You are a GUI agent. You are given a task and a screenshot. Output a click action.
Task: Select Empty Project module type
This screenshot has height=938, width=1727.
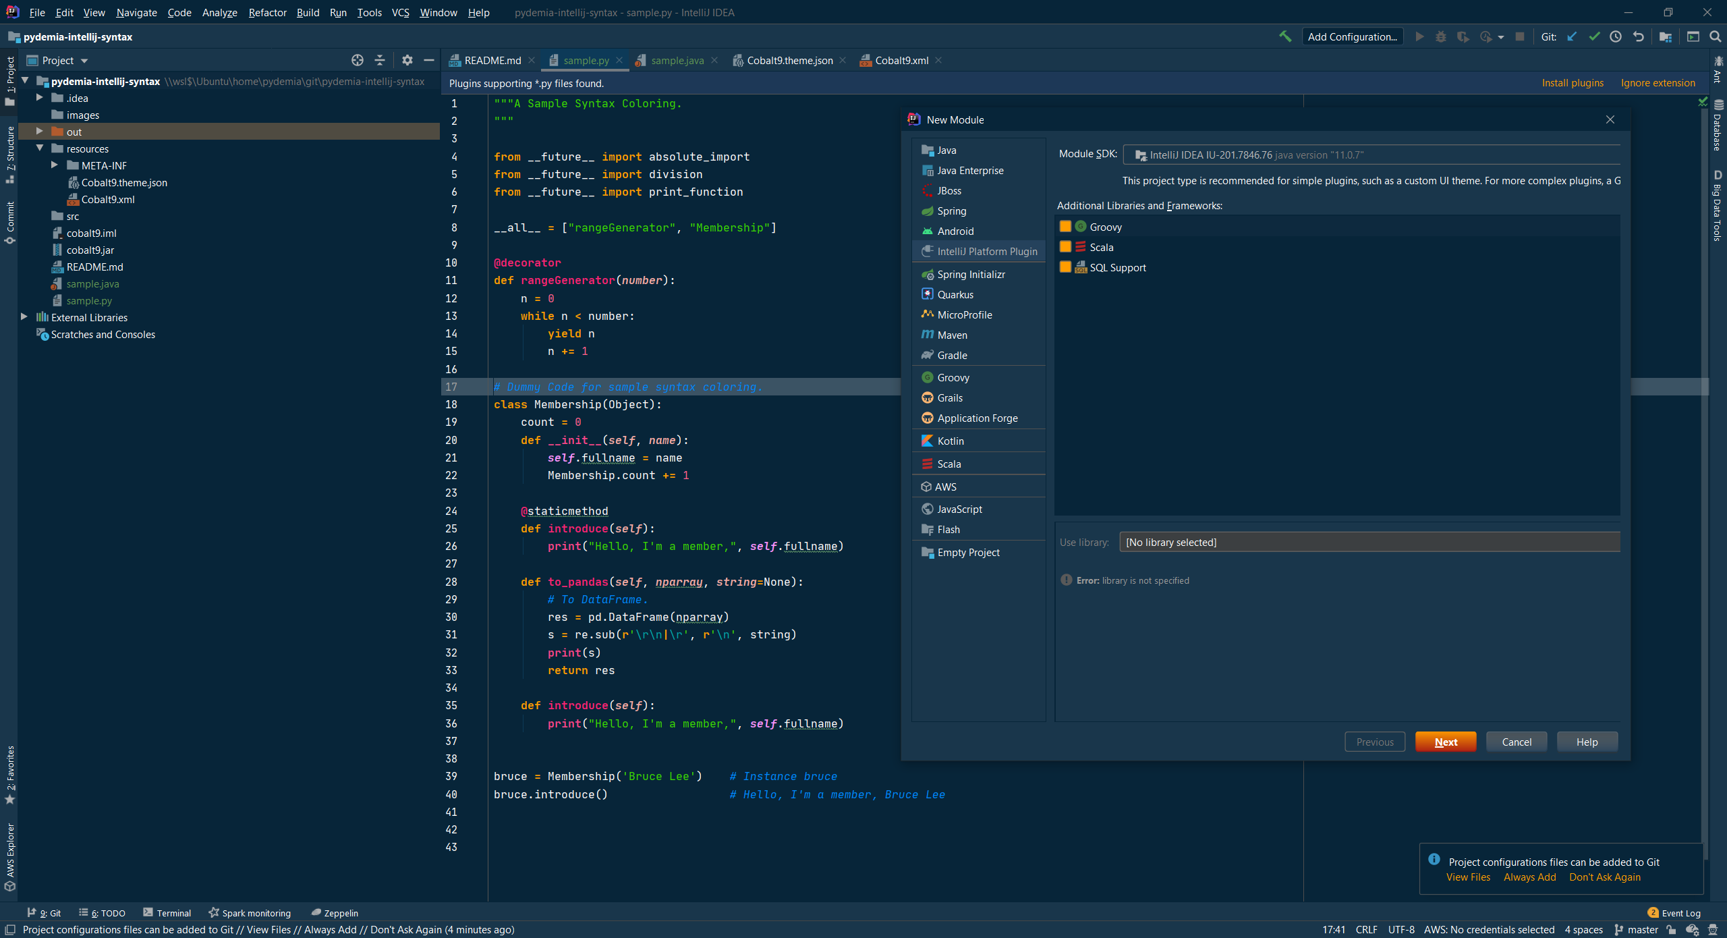tap(978, 553)
